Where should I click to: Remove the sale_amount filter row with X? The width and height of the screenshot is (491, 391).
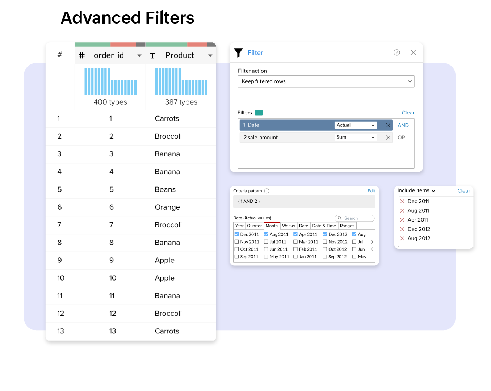[x=388, y=138]
